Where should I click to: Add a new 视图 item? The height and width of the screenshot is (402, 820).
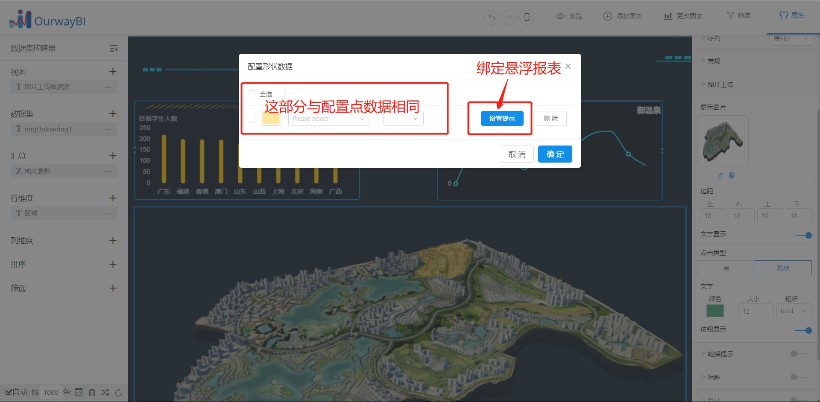(113, 72)
